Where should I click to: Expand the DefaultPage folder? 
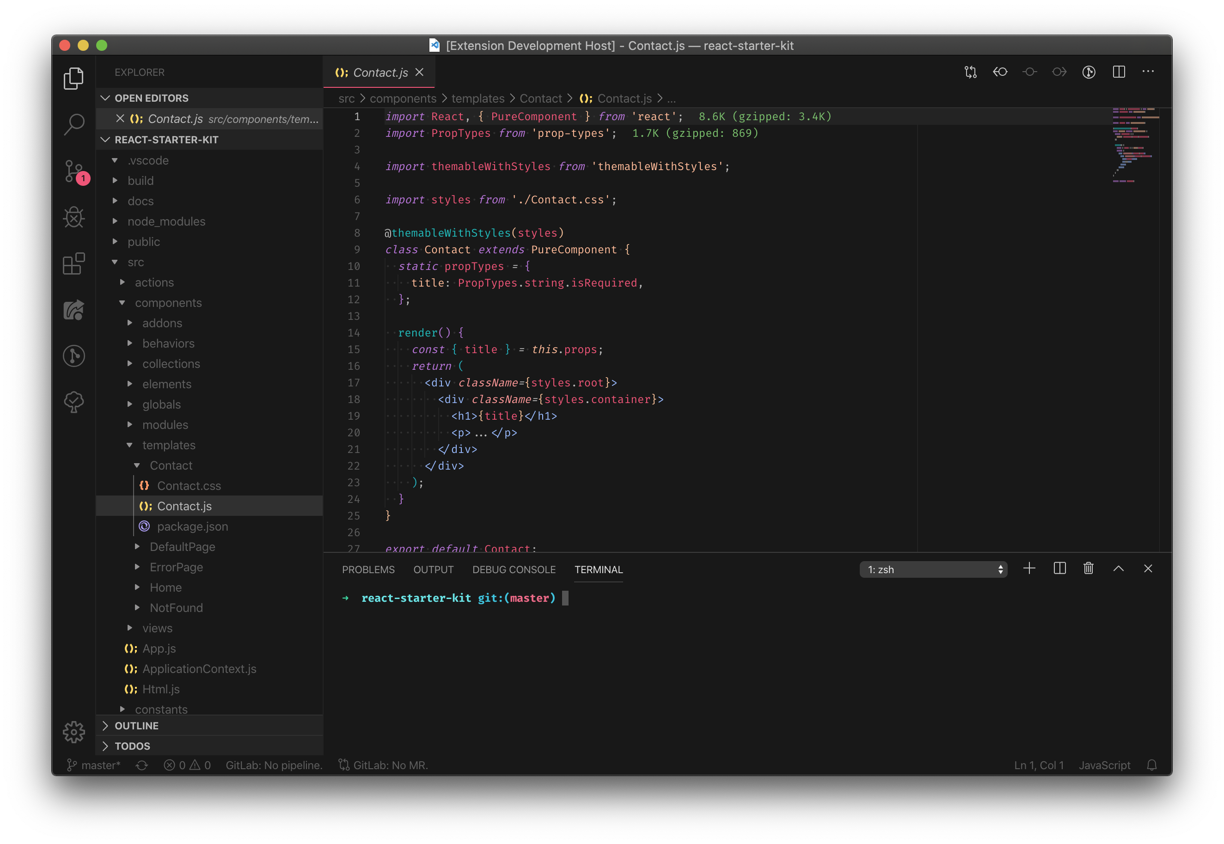click(209, 546)
